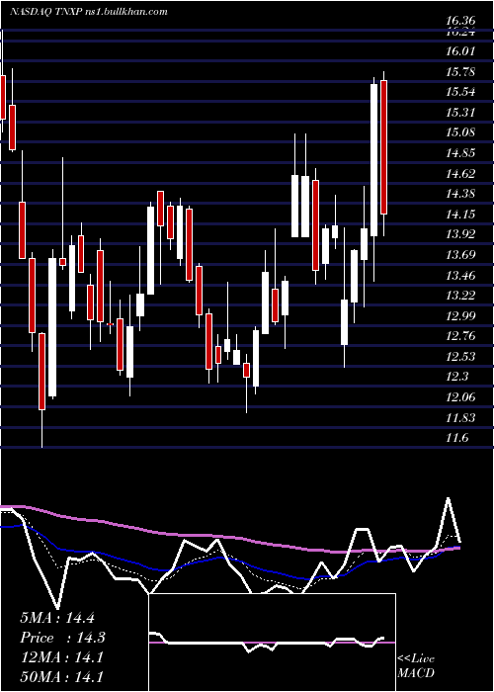Viewport: 494px width, 692px height.
Task: Click the 12MA : 14.1 readout
Action: point(61,657)
